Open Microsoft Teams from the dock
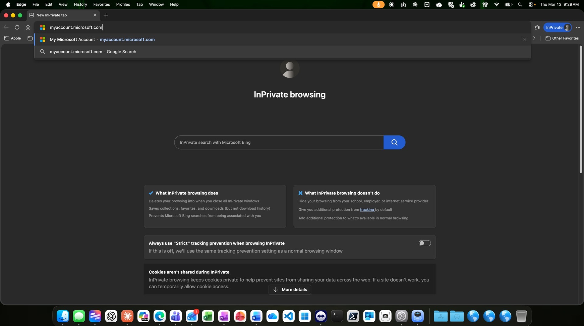Screen dimensions: 584x326 176,316
